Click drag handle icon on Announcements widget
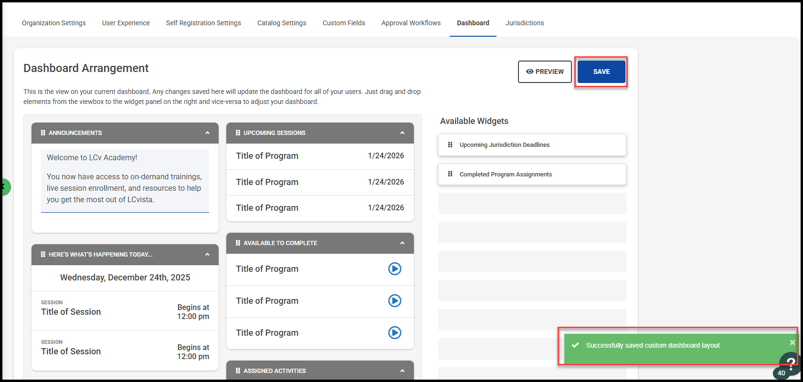The height and width of the screenshot is (382, 803). pos(43,133)
